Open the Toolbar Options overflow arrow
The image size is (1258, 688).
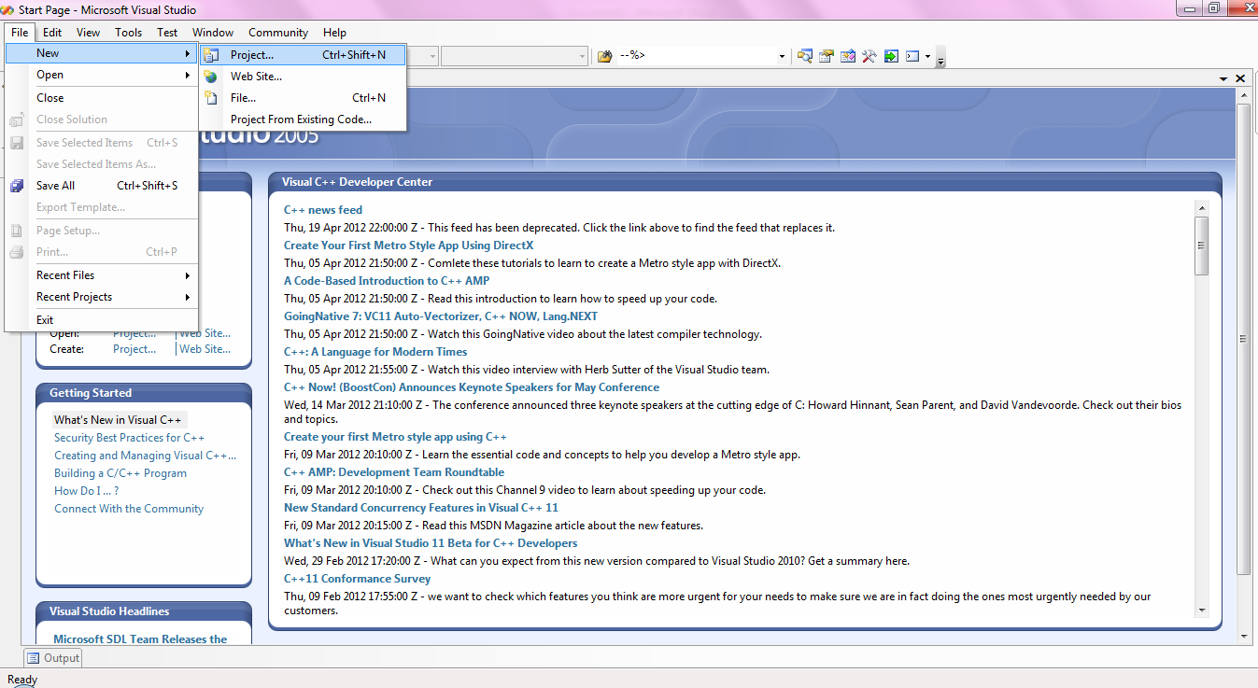tap(940, 58)
